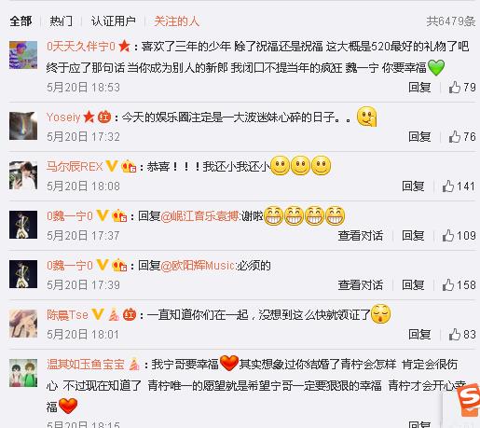The height and width of the screenshot is (428, 480).
Task: Select the 认证用户 tab
Action: click(113, 21)
